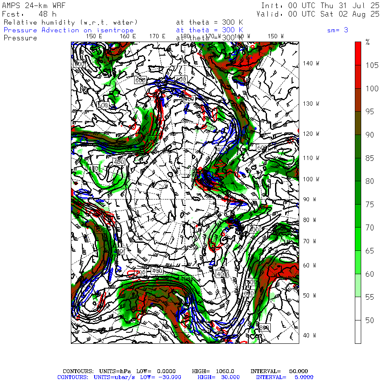Pick the pale green band between 55 and 60
Image resolution: width=382 pixels, height=382 pixels.
358,285
